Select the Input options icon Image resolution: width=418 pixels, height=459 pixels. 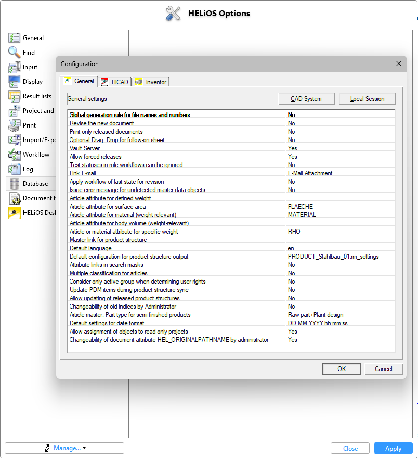pos(14,67)
